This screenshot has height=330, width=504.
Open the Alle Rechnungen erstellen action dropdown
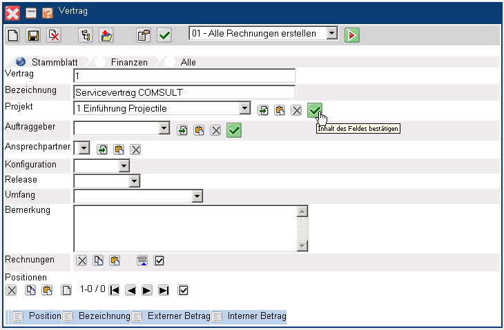pyautogui.click(x=331, y=33)
